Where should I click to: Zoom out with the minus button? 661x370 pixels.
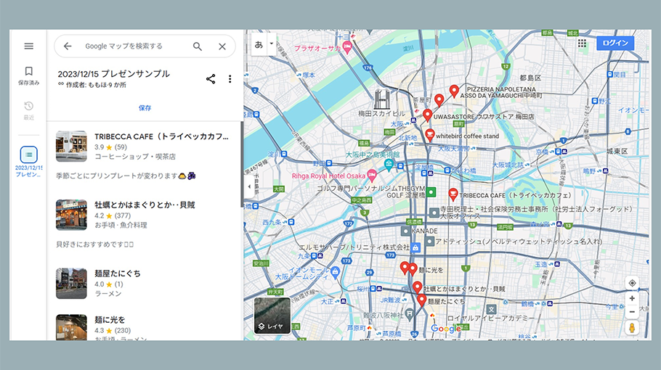pos(632,312)
